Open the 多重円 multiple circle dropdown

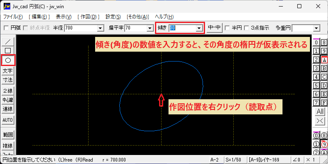pyautogui.click(x=317, y=28)
